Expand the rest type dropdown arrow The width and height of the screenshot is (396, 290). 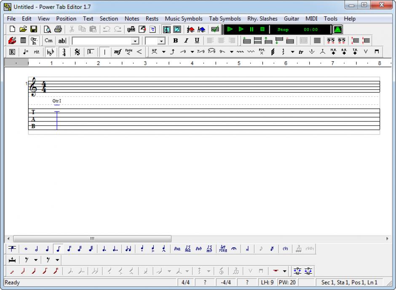(36, 260)
